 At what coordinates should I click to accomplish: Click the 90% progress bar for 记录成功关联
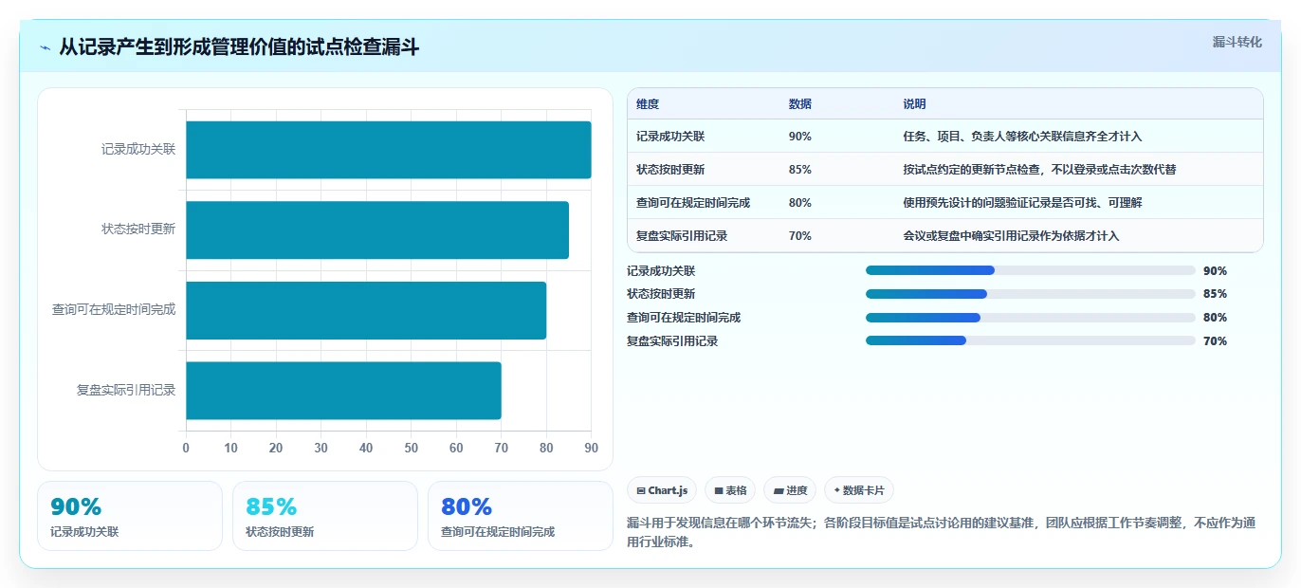tap(1031, 270)
